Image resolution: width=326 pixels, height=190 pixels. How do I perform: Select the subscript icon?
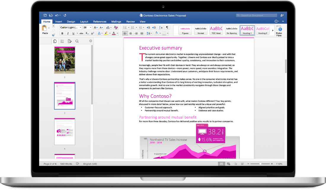(x=87, y=33)
